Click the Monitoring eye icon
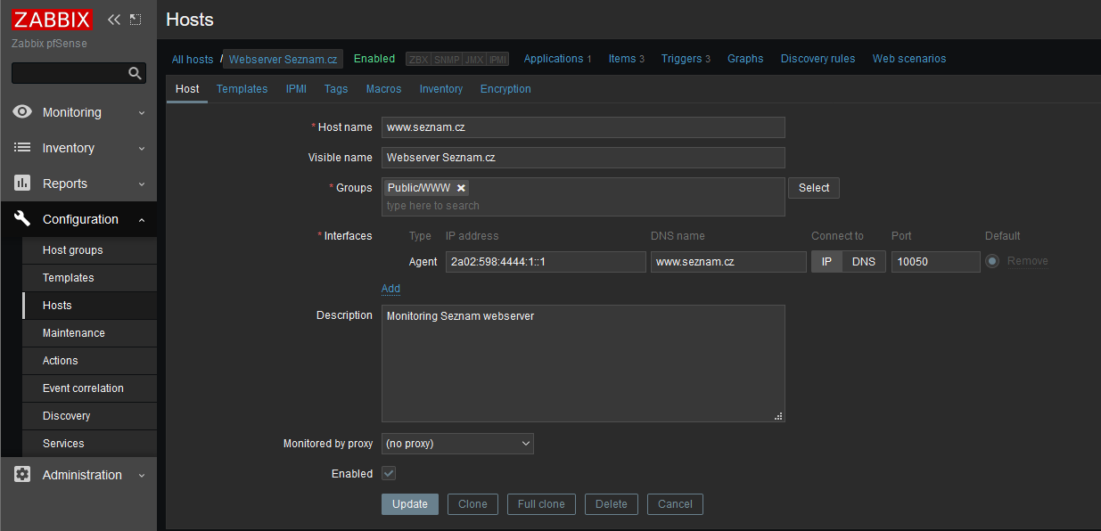Viewport: 1101px width, 531px height. tap(22, 112)
